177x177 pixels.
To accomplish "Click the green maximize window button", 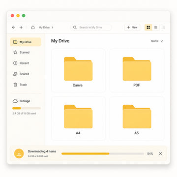I will (24, 16).
